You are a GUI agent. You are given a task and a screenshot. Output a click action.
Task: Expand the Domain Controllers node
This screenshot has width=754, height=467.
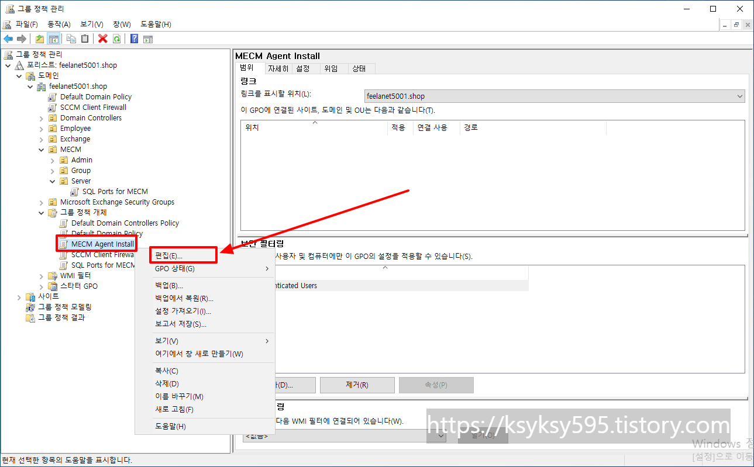pos(42,118)
